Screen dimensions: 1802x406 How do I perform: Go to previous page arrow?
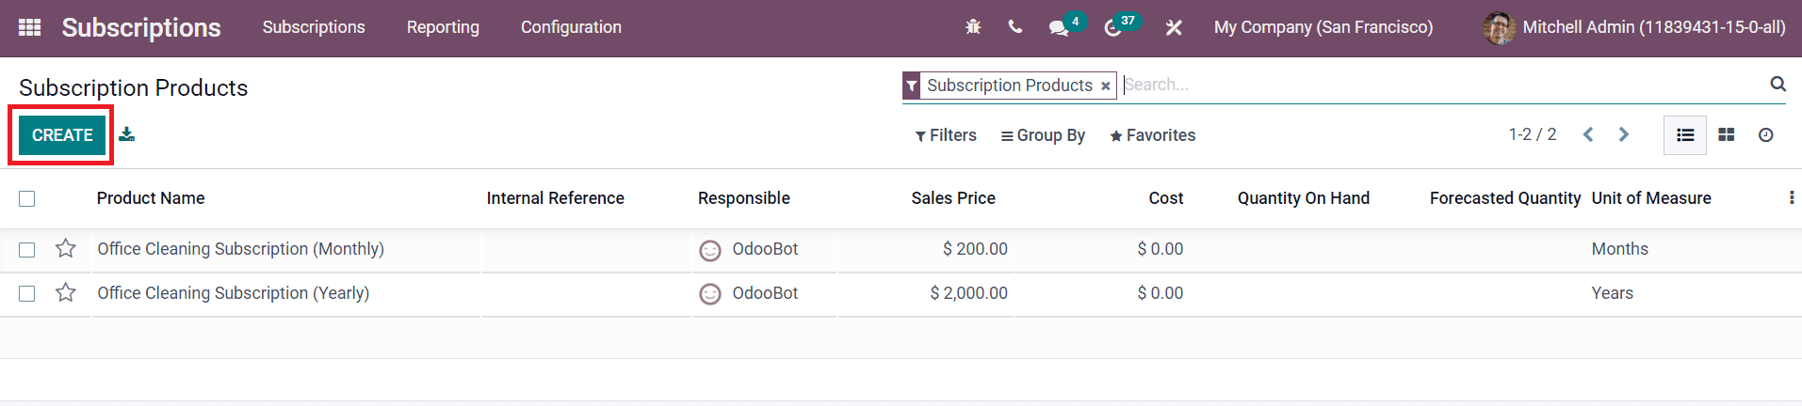point(1588,134)
